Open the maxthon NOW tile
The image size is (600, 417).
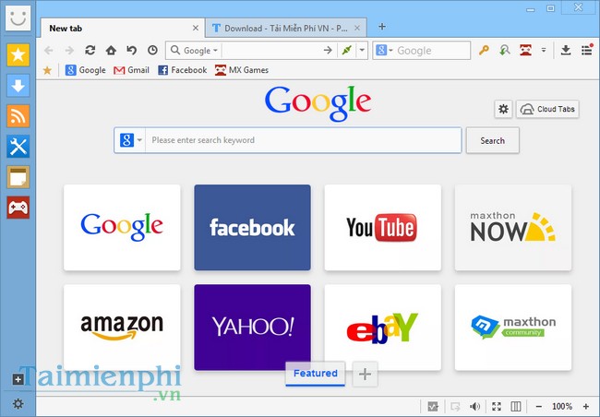(x=513, y=228)
